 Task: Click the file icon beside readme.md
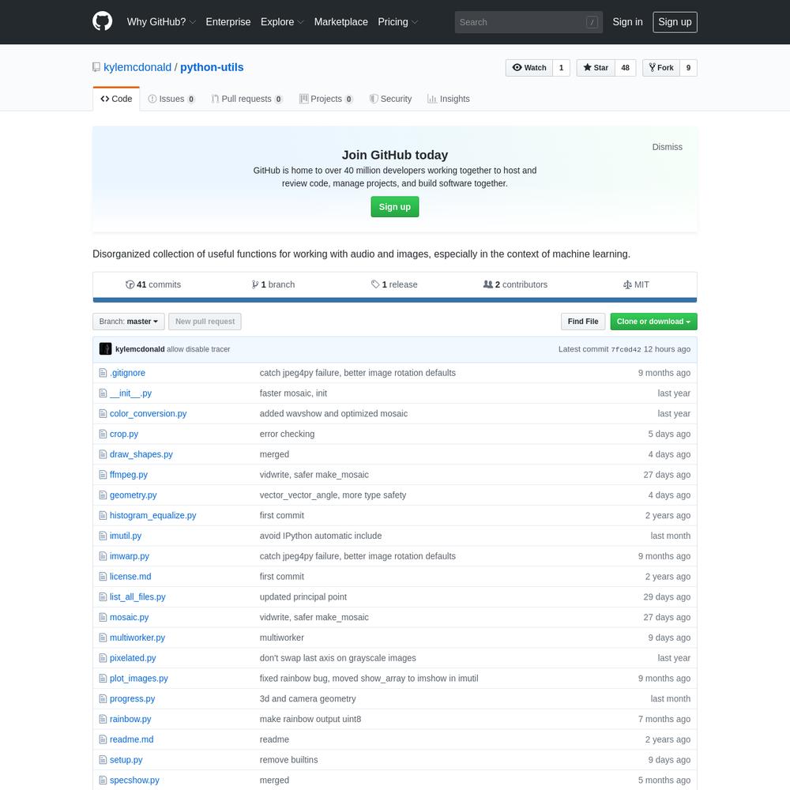tap(103, 739)
